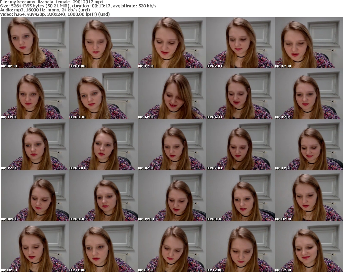Image resolution: width=344 pixels, height=272 pixels.
Task: Select the thumbnail frame stamped 00:07:01
Action: (241, 145)
